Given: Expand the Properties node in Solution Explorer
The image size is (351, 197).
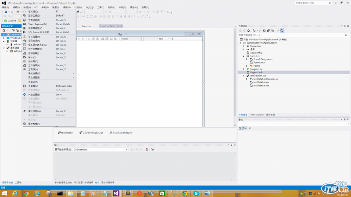Looking at the screenshot, I should tap(244, 46).
